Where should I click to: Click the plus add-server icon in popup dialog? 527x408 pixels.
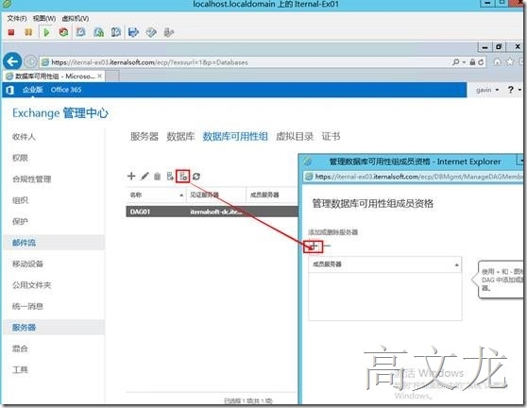point(314,246)
